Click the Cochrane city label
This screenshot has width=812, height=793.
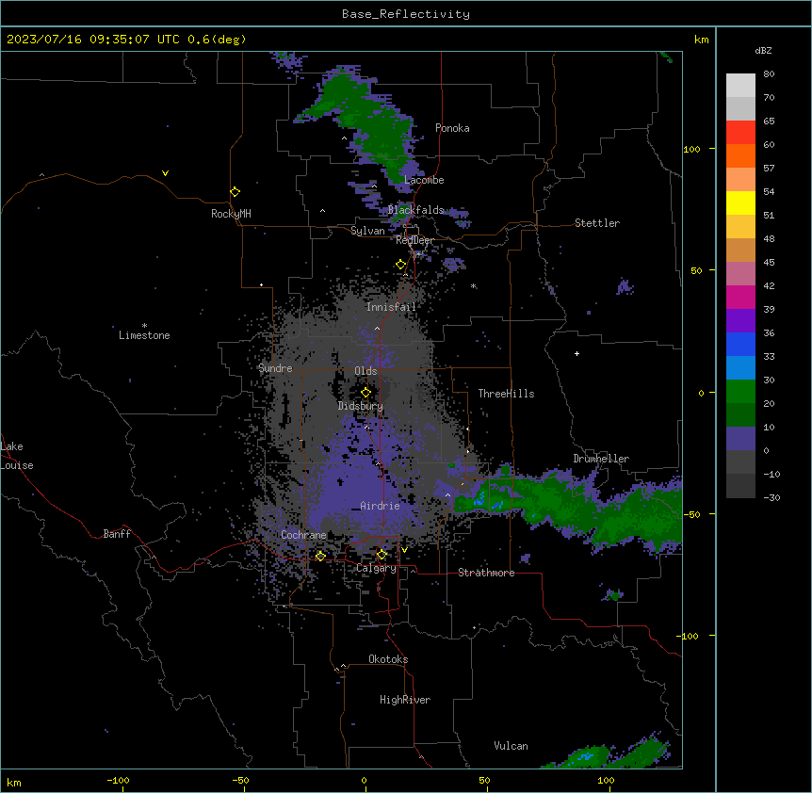pyautogui.click(x=303, y=535)
